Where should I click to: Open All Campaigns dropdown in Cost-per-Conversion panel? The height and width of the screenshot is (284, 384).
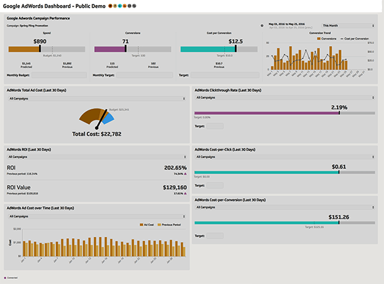285,207
